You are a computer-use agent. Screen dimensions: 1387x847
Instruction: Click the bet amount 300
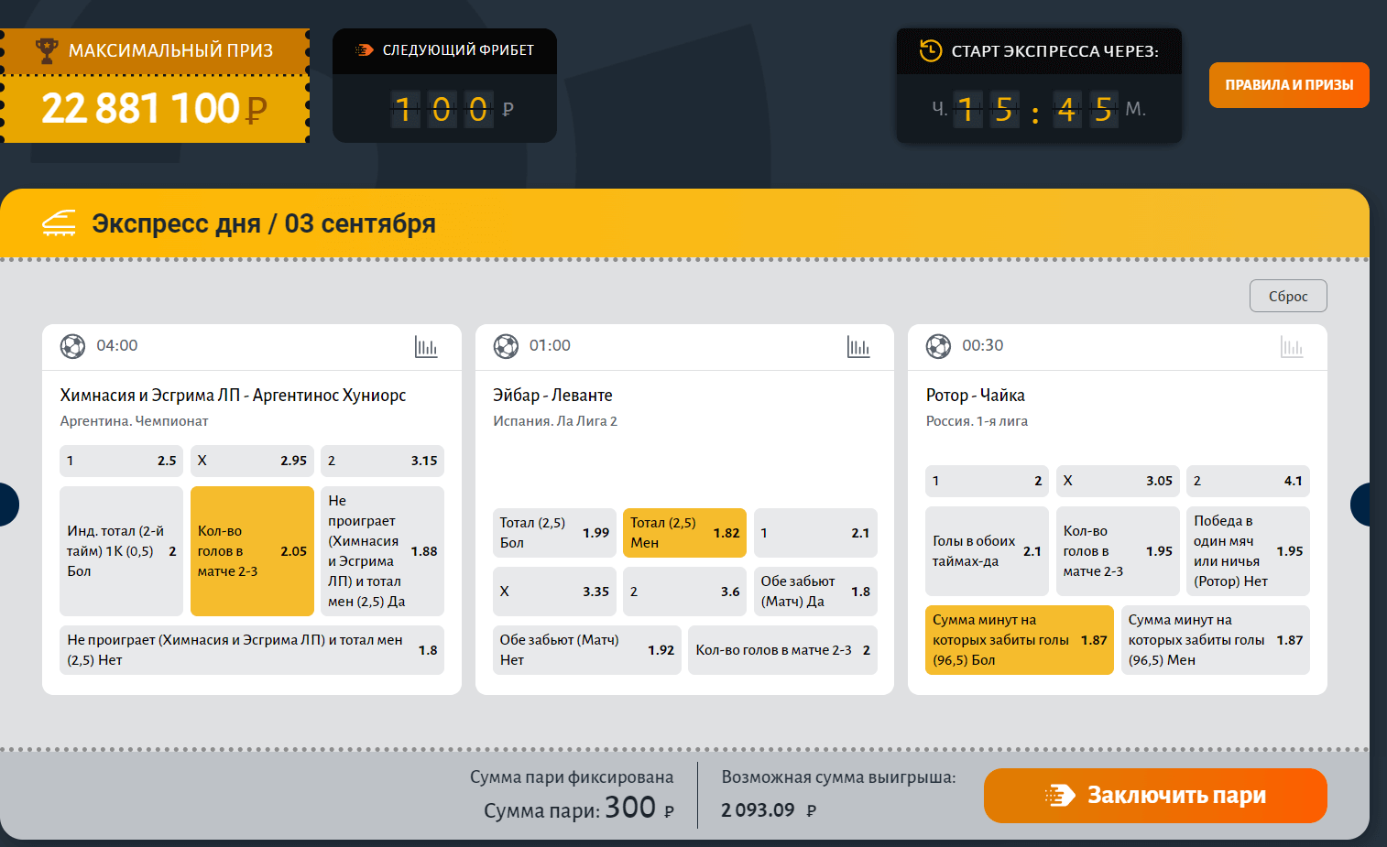[630, 807]
